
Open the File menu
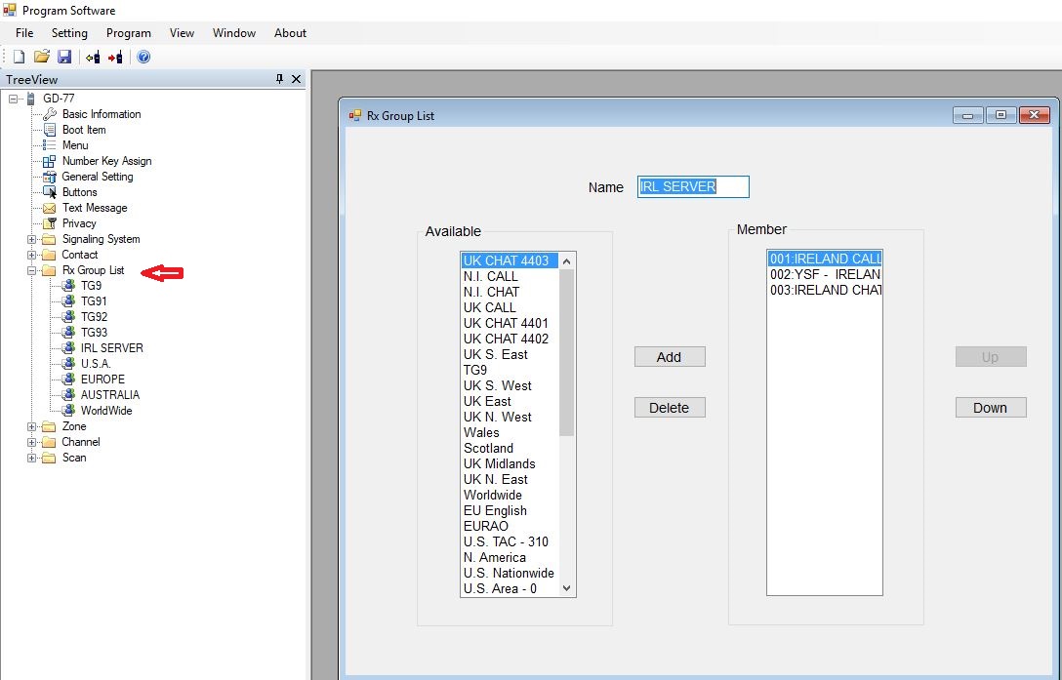pos(24,32)
